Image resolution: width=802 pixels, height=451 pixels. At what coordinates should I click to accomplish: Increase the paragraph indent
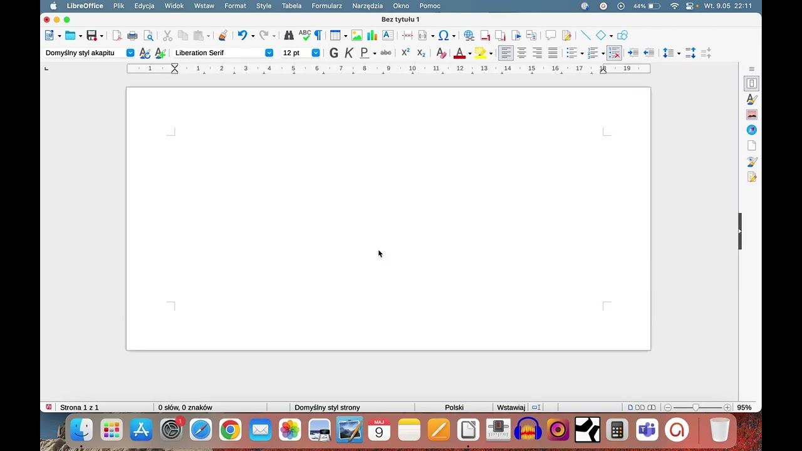click(x=633, y=53)
